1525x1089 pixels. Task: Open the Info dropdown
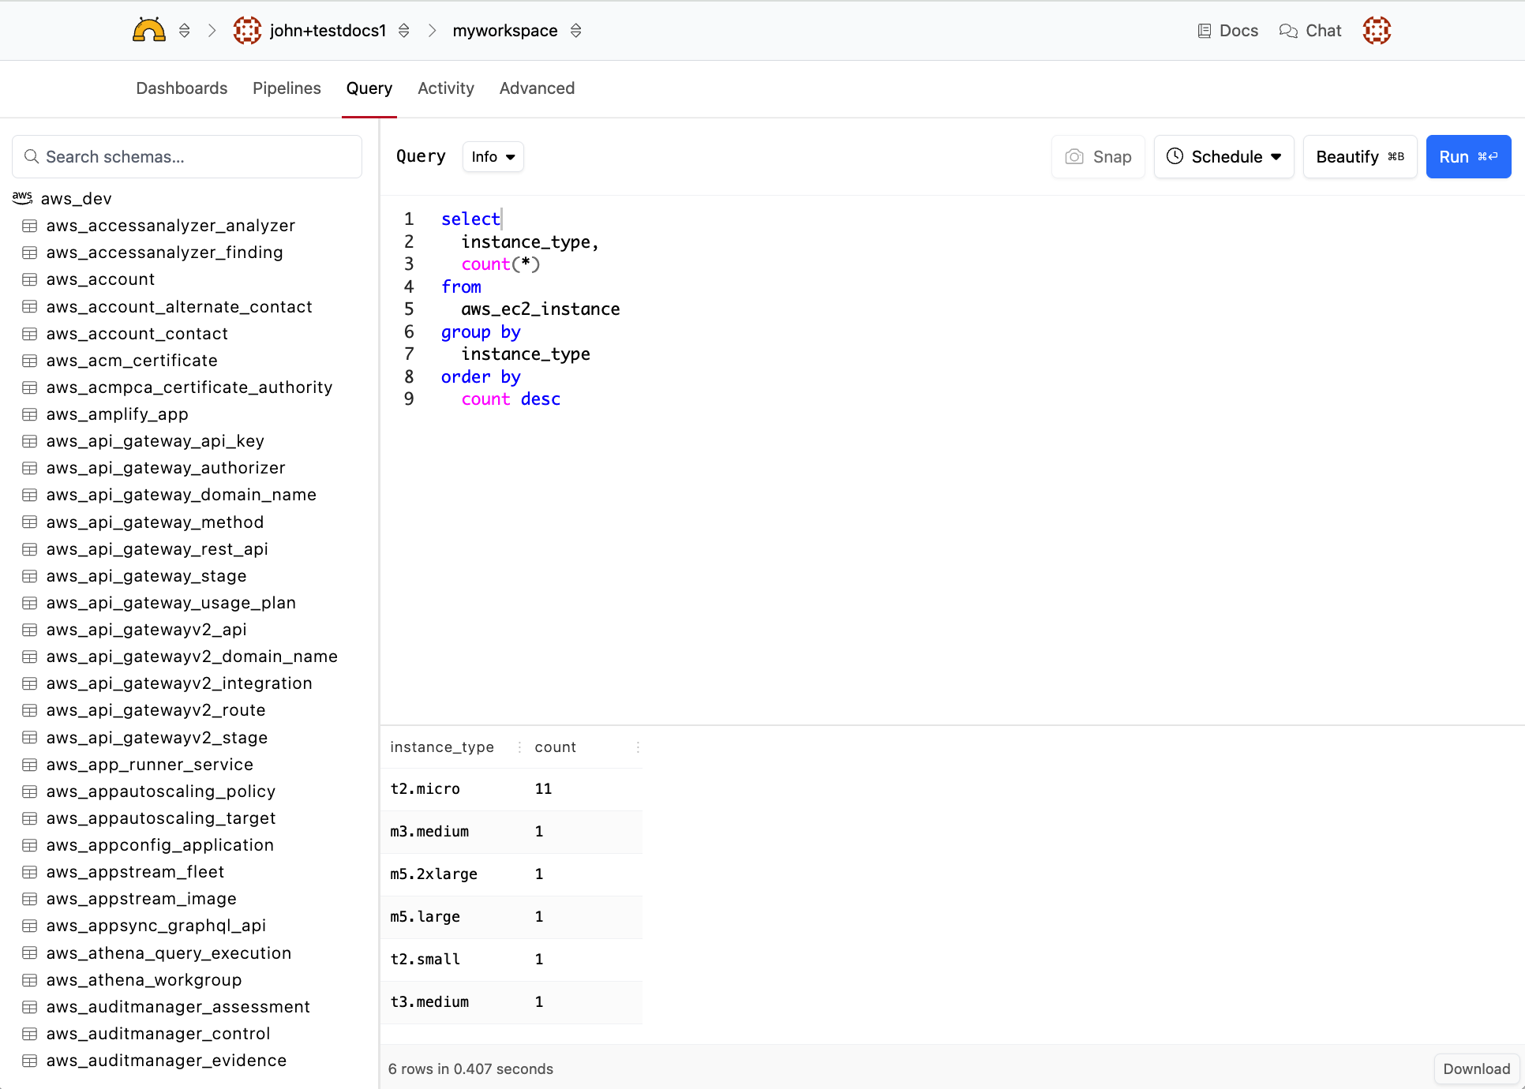coord(493,157)
